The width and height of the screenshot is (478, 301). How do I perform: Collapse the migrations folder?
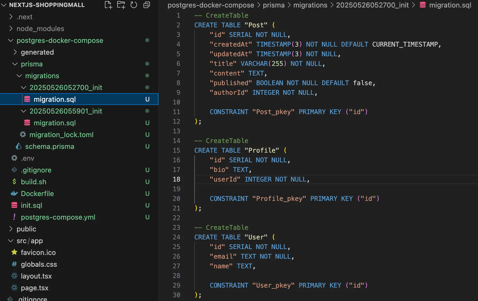19,76
